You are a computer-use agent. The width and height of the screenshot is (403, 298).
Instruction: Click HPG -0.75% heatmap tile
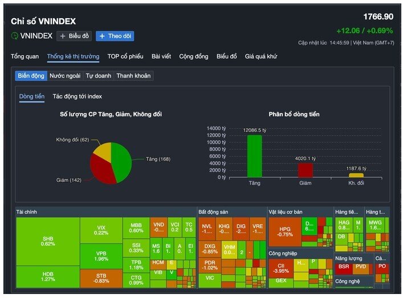pos(285,232)
